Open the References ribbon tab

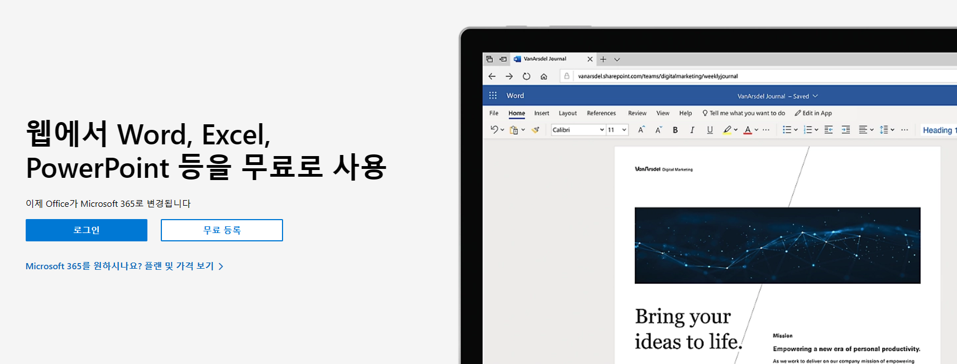click(x=601, y=113)
